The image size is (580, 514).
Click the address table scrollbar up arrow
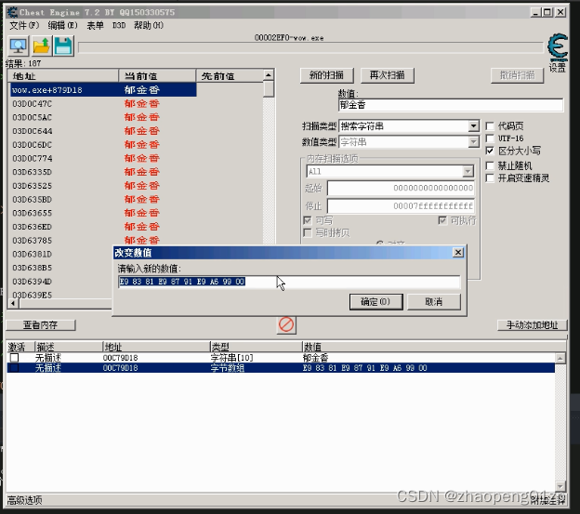coord(560,358)
